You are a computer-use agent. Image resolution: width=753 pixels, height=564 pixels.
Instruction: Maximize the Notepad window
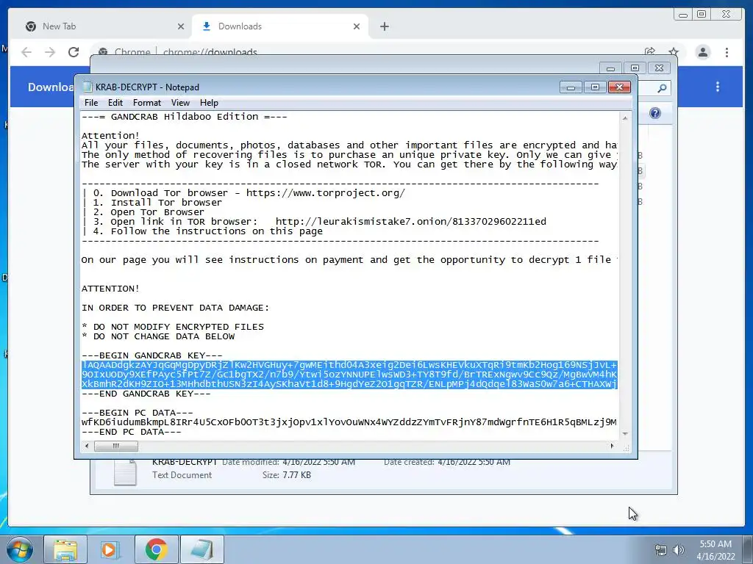595,87
